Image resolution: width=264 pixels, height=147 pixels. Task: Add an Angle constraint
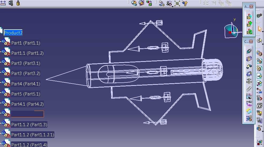pyautogui.click(x=249, y=74)
